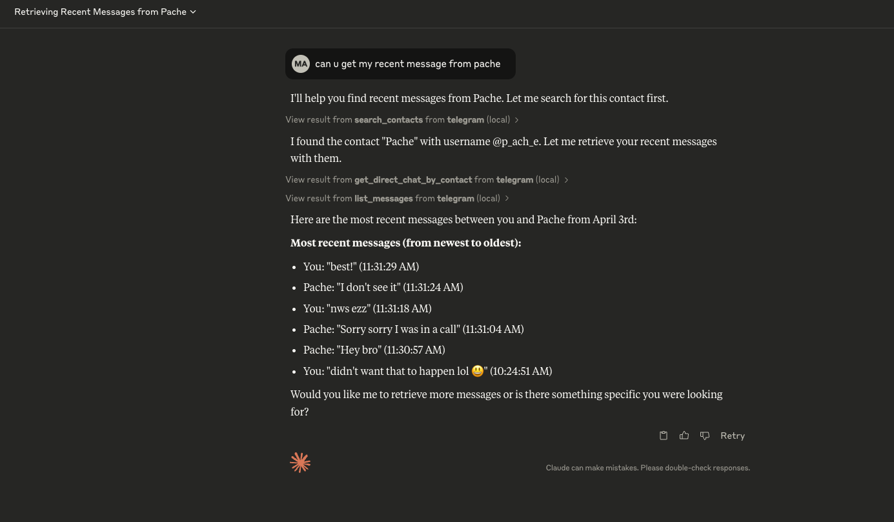
Task: Click the MA user avatar
Action: [301, 64]
